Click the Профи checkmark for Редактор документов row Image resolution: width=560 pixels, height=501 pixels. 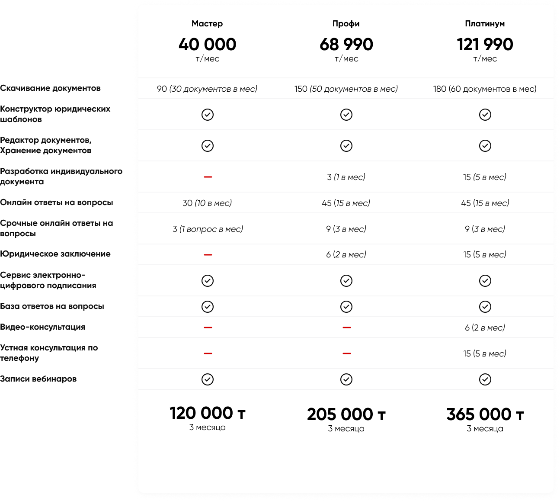346,146
